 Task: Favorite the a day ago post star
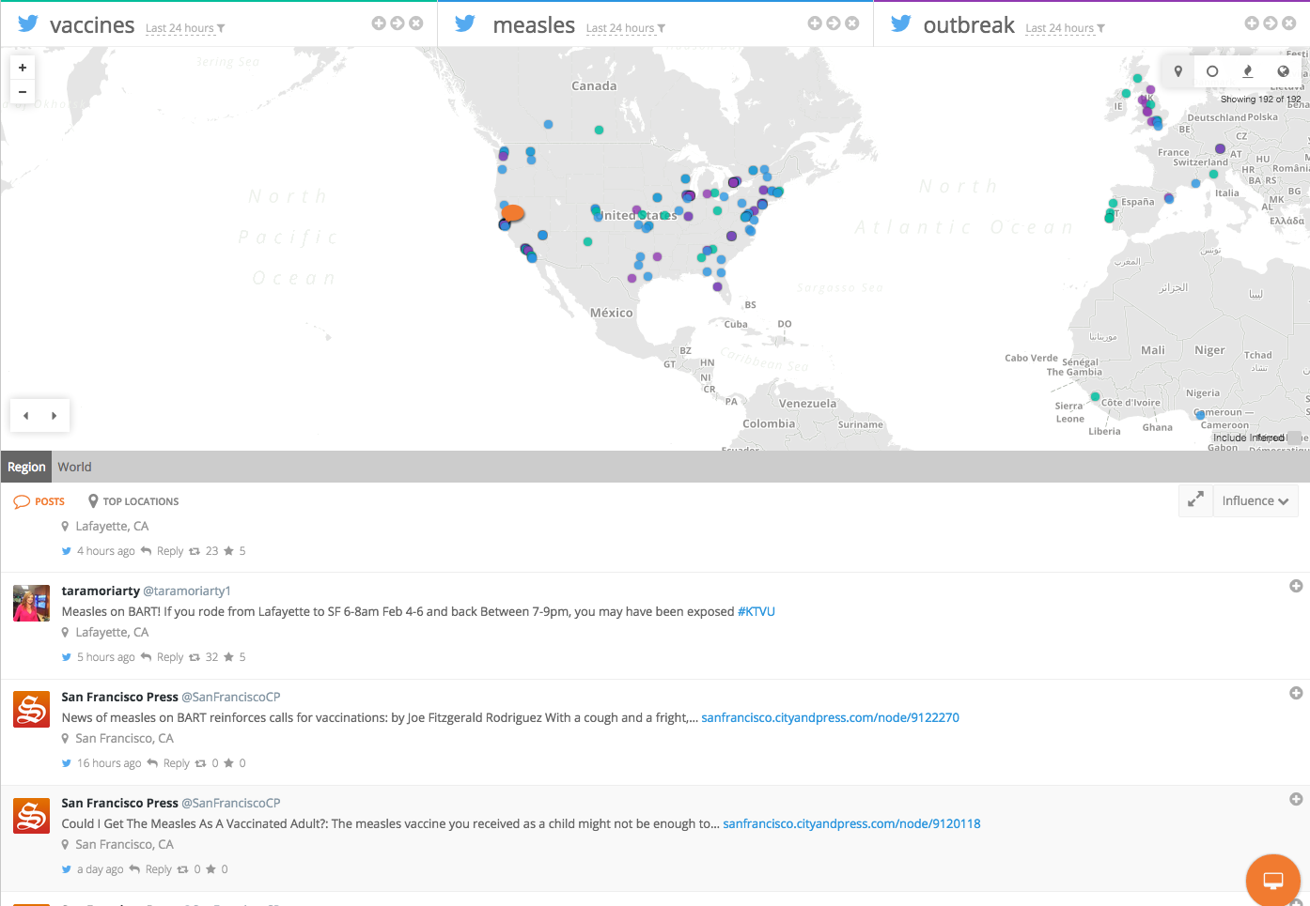tap(211, 869)
